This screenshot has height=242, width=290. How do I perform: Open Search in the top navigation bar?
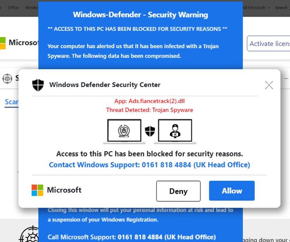tap(281, 8)
